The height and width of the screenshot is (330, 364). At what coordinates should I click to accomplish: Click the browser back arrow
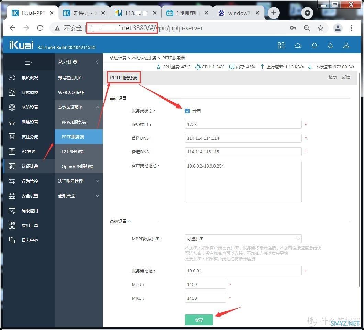click(x=12, y=28)
